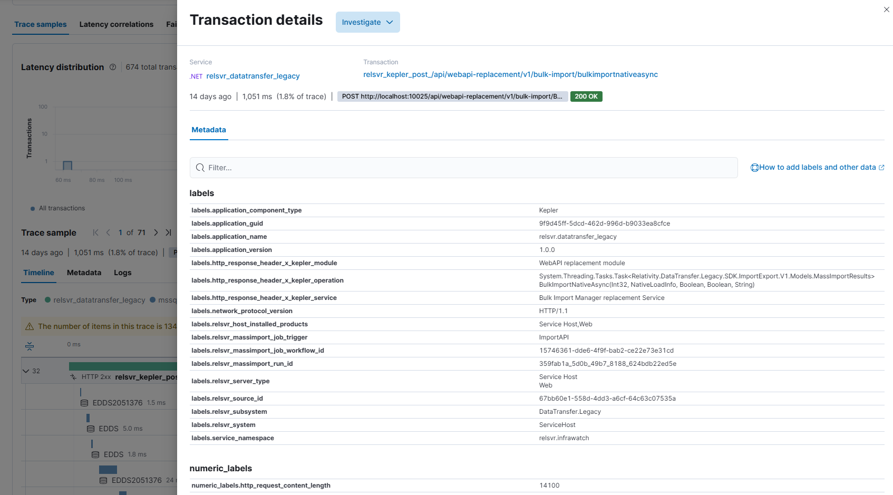Viewport: 893px width, 495px height.
Task: Click the Latency distribution help icon
Action: click(x=113, y=67)
